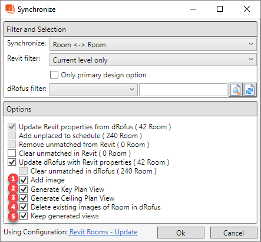The image size is (261, 242).
Task: Uncheck Update dRofus with Revit properties
Action: [12, 162]
